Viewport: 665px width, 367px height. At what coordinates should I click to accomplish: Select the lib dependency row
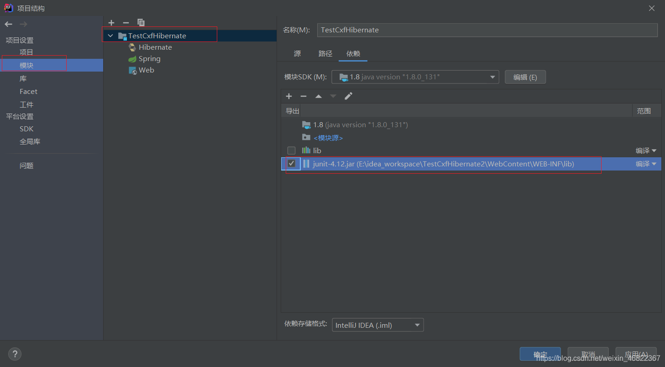click(x=471, y=150)
